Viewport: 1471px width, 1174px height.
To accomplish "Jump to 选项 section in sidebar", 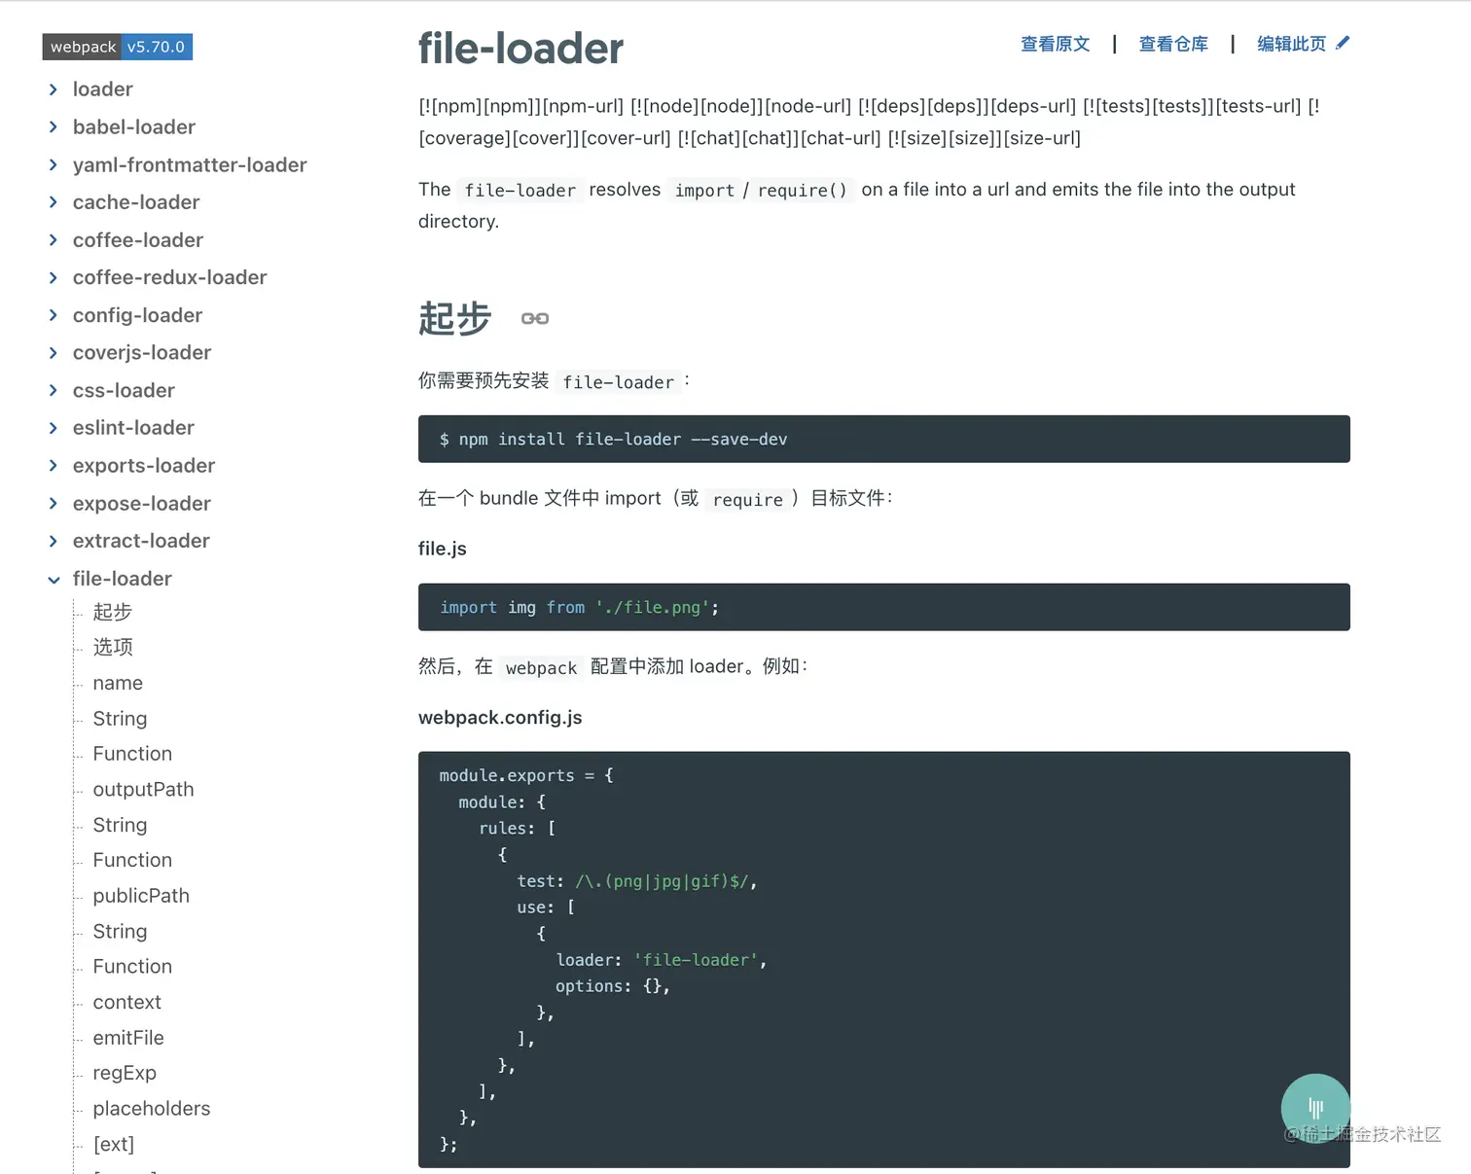I will pyautogui.click(x=113, y=648).
